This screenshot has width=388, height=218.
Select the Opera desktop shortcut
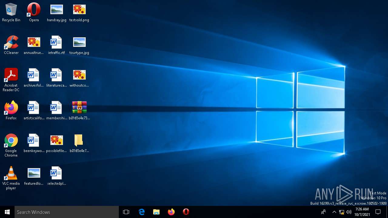coord(34,12)
